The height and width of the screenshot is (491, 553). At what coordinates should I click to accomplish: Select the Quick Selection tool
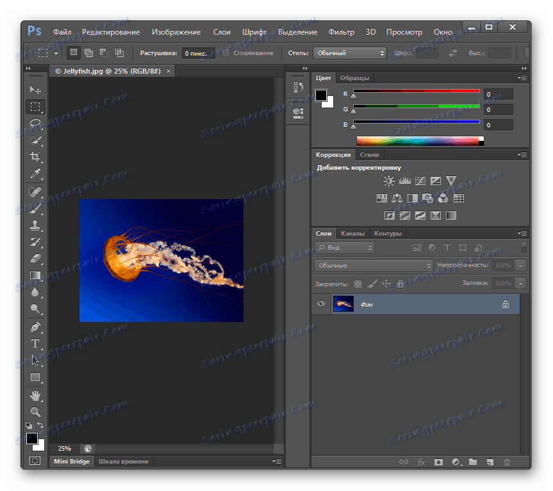pyautogui.click(x=35, y=140)
